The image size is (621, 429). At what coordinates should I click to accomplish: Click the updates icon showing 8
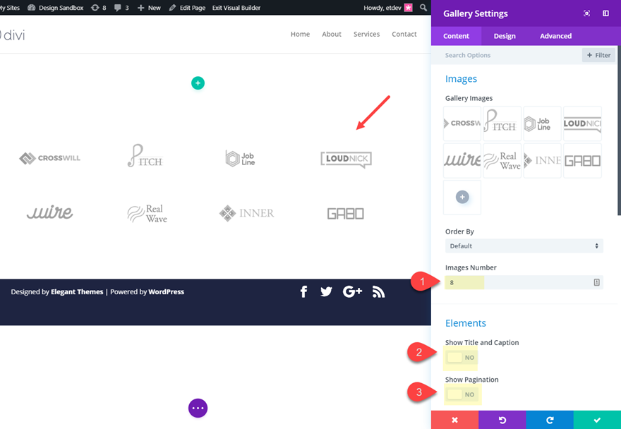[99, 8]
